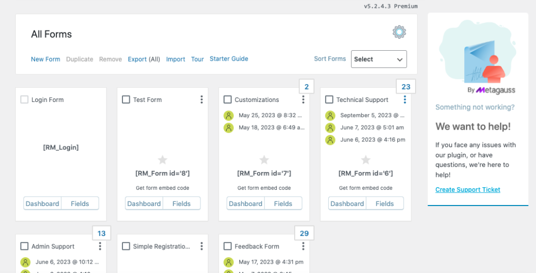The height and width of the screenshot is (273, 536).
Task: Check the Test Form checkbox
Action: (126, 99)
